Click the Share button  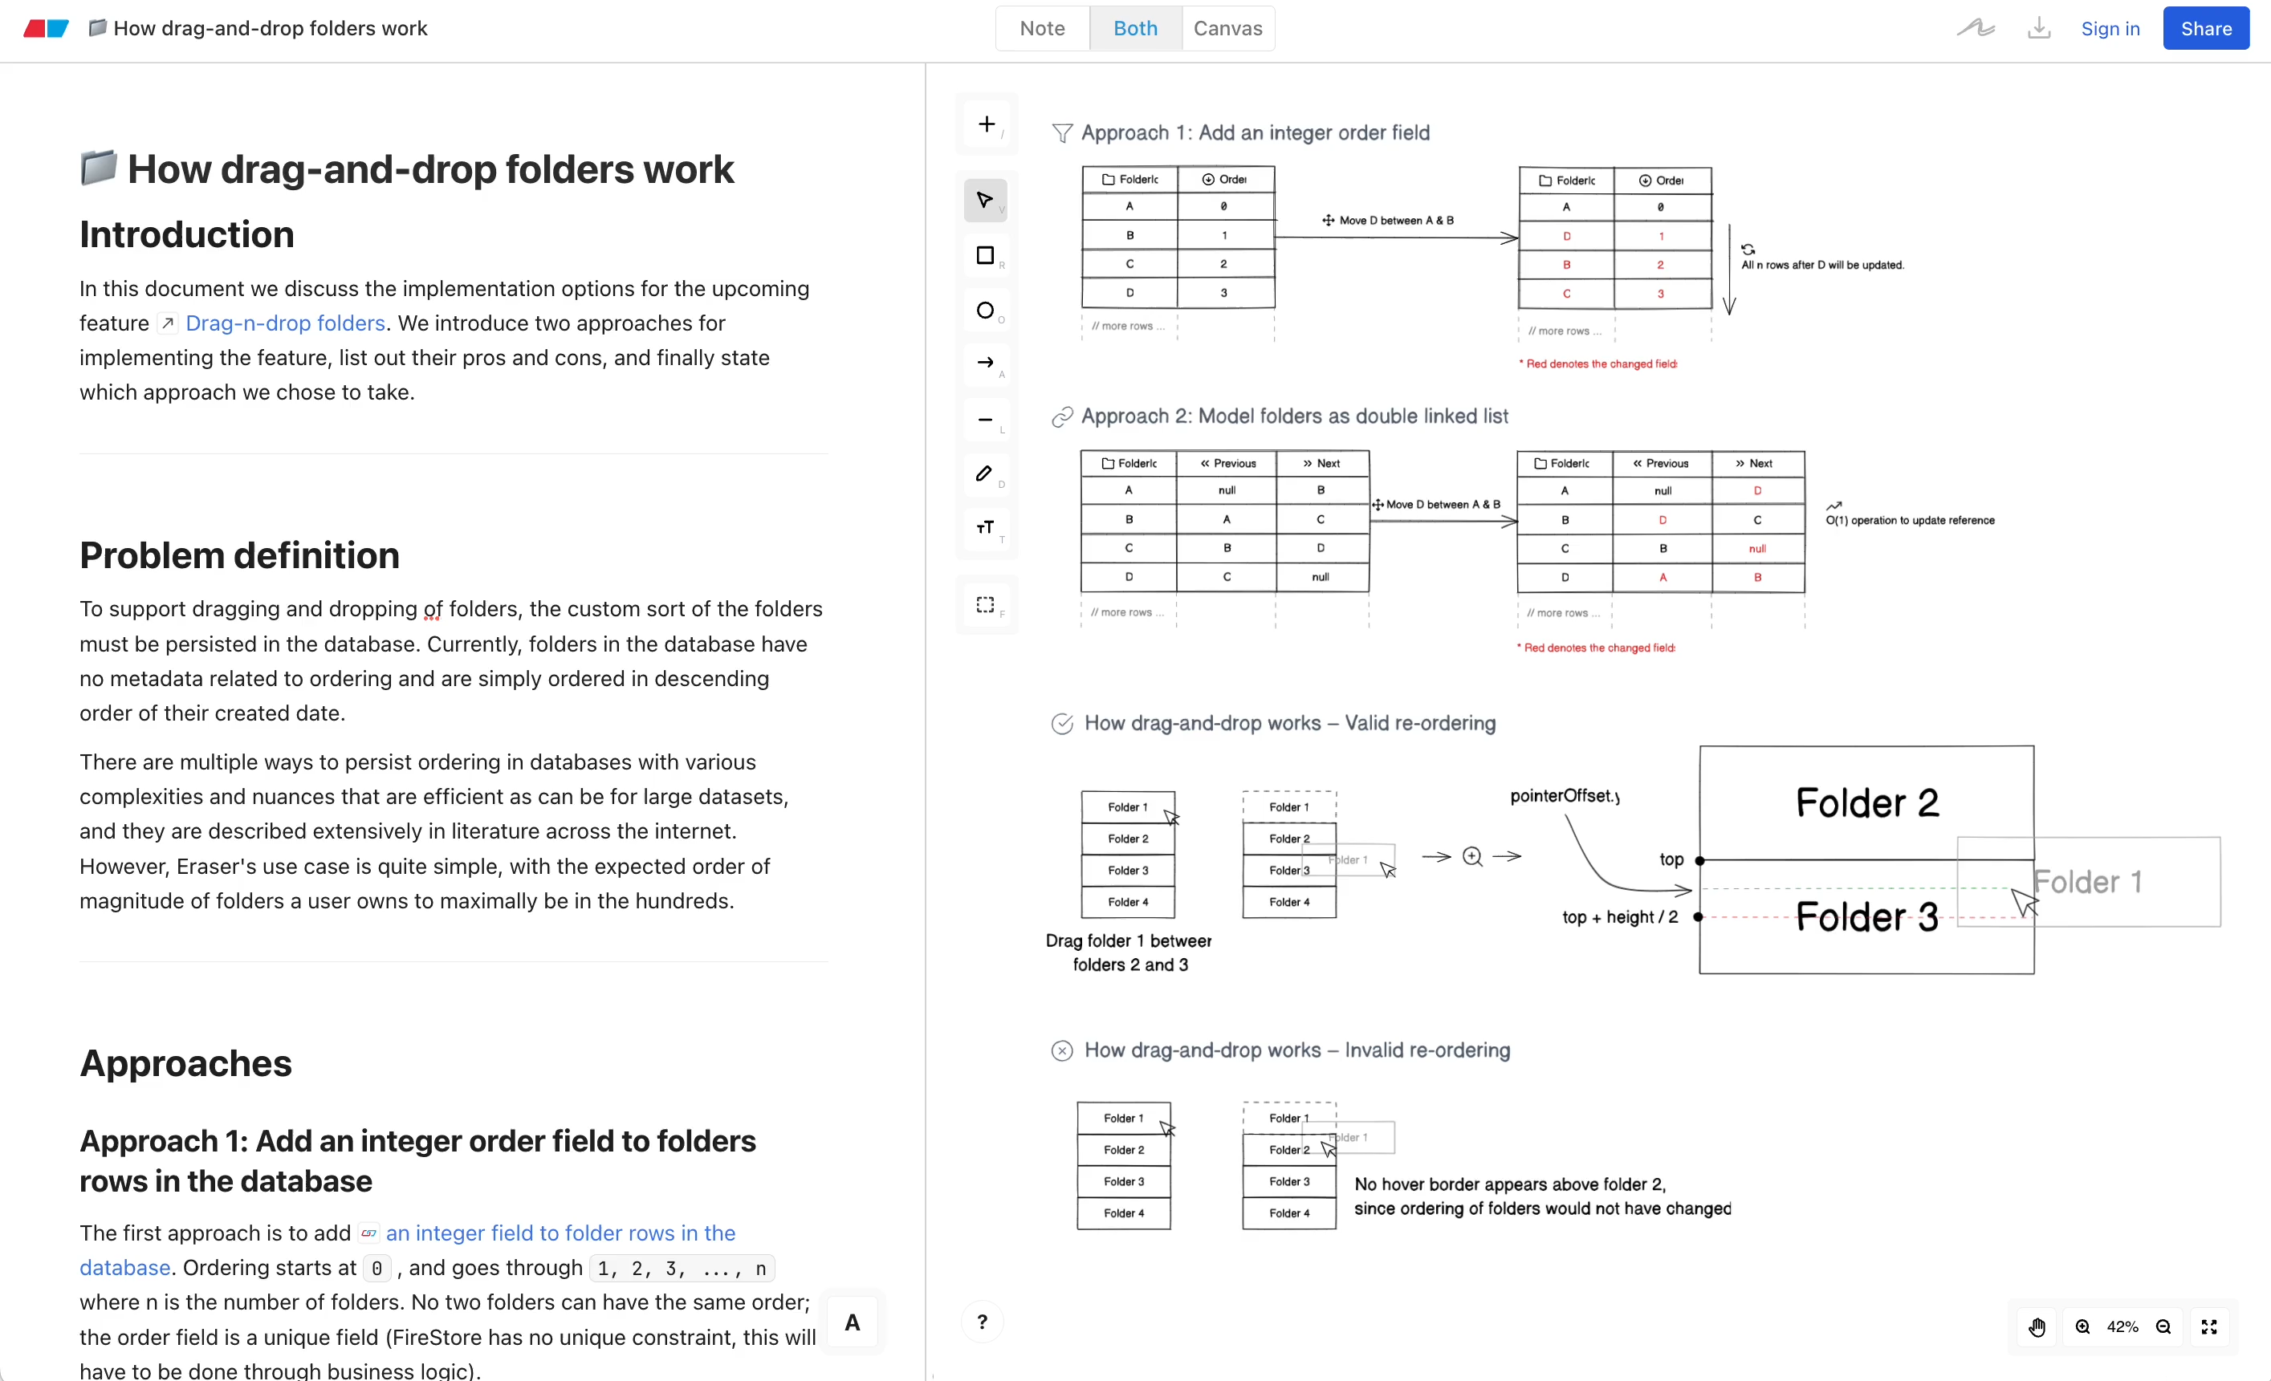pos(2205,27)
